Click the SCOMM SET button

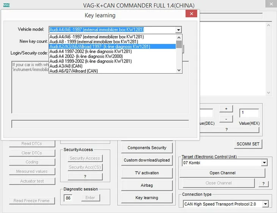click(248, 144)
